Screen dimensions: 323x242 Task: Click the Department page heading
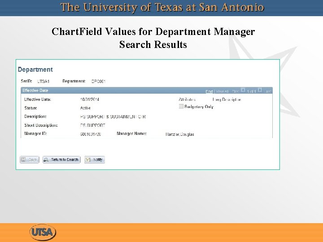pyautogui.click(x=35, y=69)
